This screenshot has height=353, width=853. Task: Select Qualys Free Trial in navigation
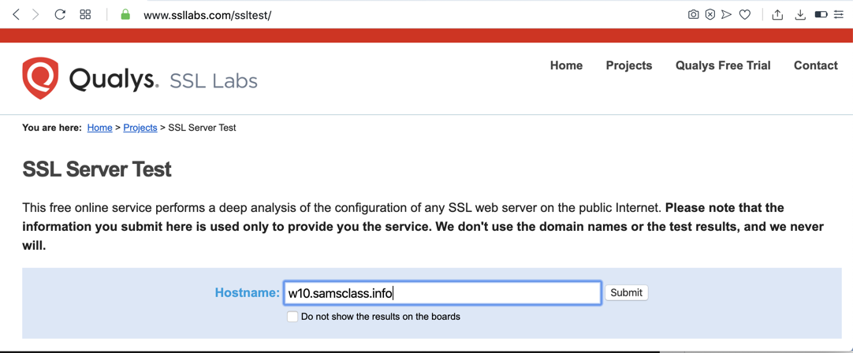pyautogui.click(x=722, y=65)
